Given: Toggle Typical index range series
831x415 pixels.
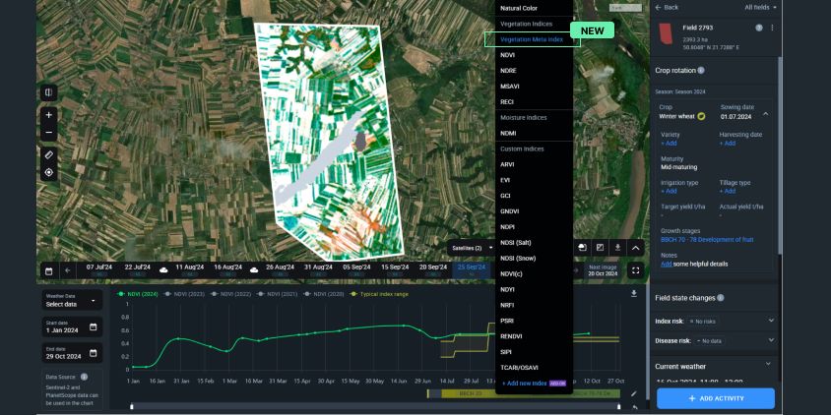Looking at the screenshot, I should coord(379,294).
